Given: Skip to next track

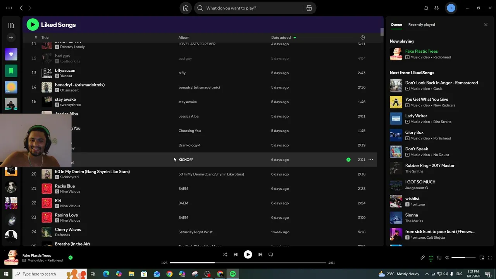Looking at the screenshot, I should [260, 255].
